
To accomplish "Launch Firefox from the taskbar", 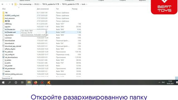I will [36, 82].
